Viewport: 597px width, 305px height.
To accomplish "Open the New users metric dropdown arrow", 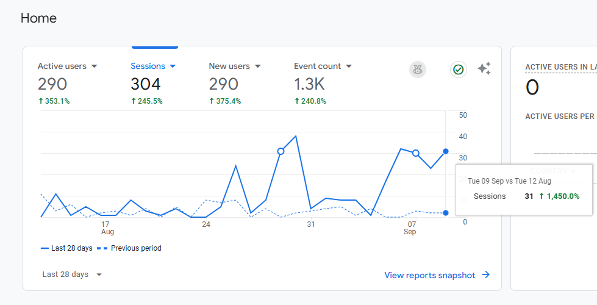I will pyautogui.click(x=258, y=66).
